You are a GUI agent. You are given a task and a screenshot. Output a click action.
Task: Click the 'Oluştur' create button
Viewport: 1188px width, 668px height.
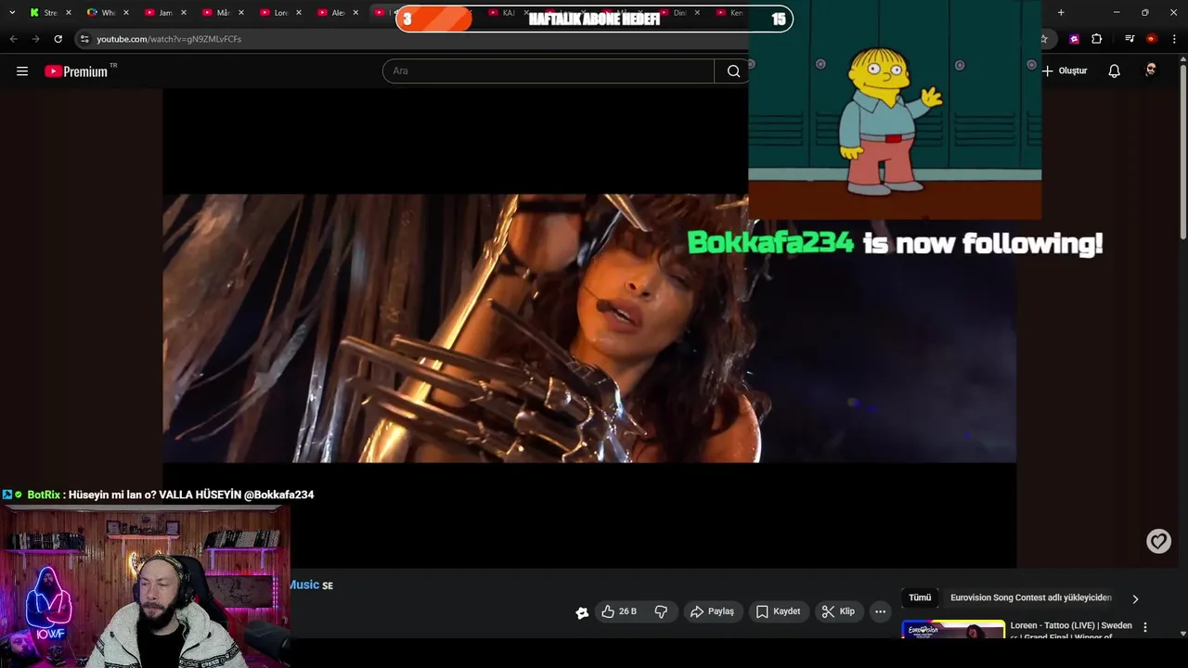(x=1065, y=71)
